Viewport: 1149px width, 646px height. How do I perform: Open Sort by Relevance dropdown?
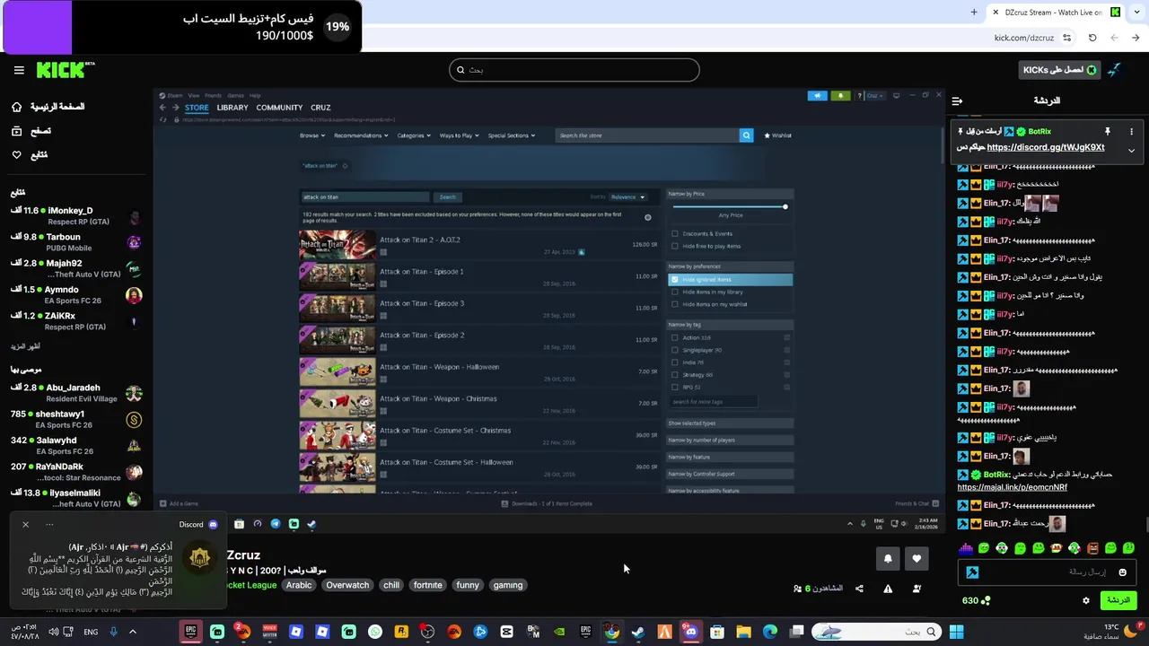[627, 196]
